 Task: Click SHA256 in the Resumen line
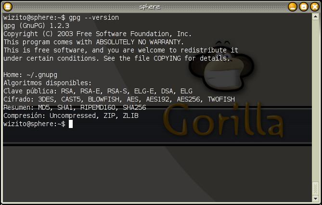134,107
